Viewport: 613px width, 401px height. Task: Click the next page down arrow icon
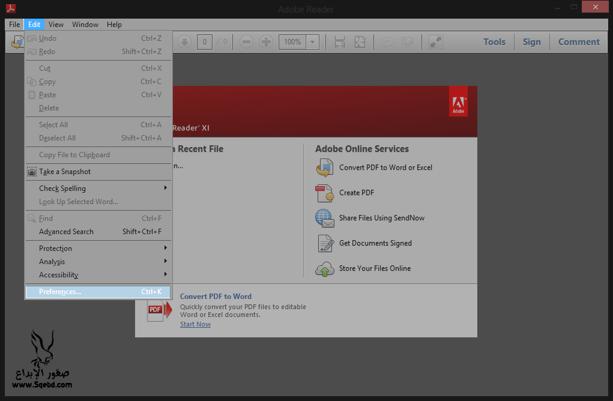184,42
